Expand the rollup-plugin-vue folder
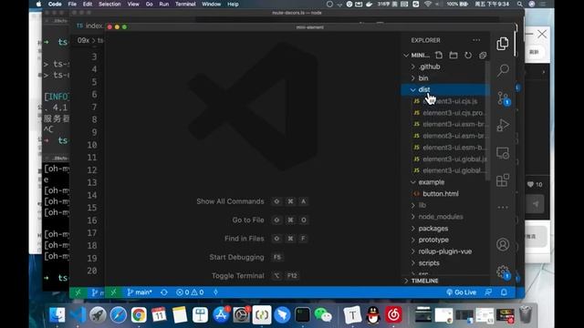This screenshot has height=328, width=584. pos(444,251)
